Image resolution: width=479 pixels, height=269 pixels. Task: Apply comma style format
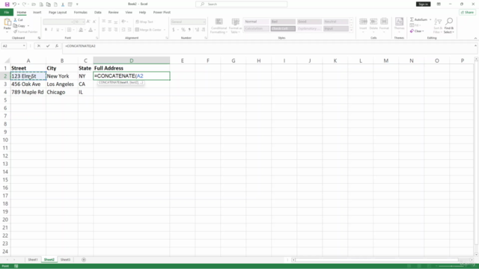point(189,30)
